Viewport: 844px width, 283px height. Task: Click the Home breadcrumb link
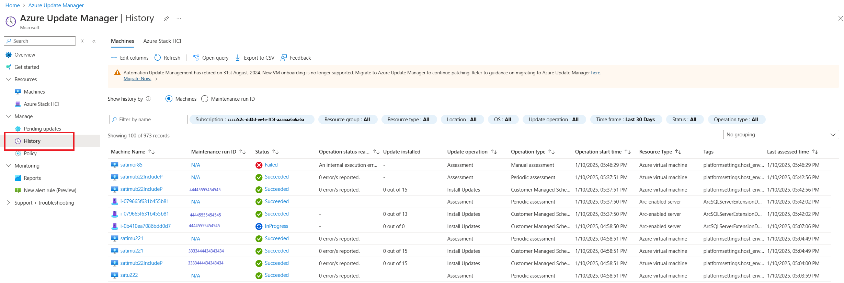[12, 5]
